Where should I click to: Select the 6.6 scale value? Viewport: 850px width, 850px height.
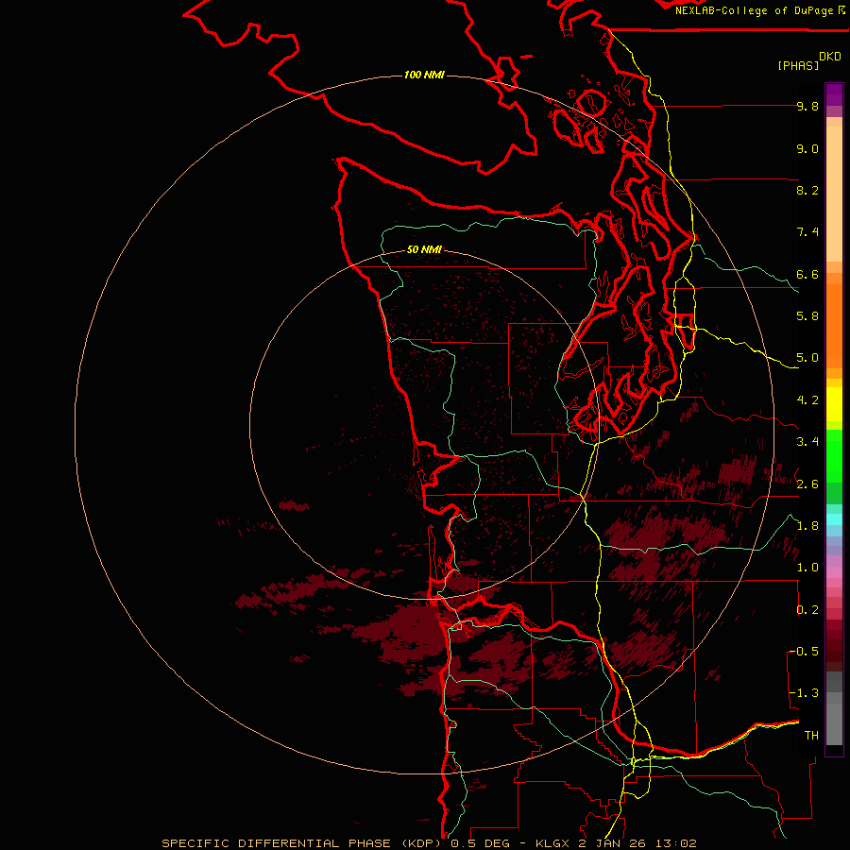click(x=807, y=274)
